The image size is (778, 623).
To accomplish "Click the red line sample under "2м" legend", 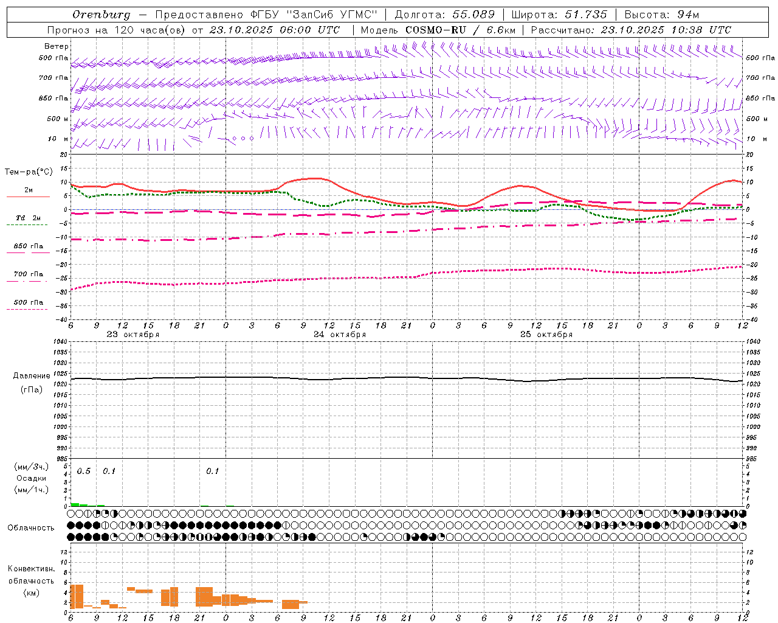I will click(28, 197).
